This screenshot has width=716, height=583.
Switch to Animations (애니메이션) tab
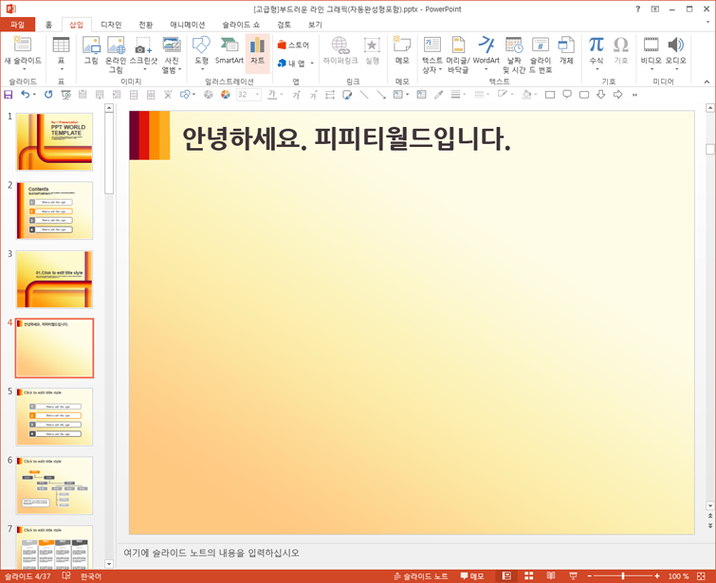[x=187, y=25]
